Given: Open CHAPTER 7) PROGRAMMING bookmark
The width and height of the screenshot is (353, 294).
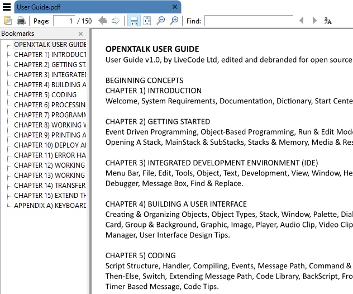Looking at the screenshot, I should point(50,115).
